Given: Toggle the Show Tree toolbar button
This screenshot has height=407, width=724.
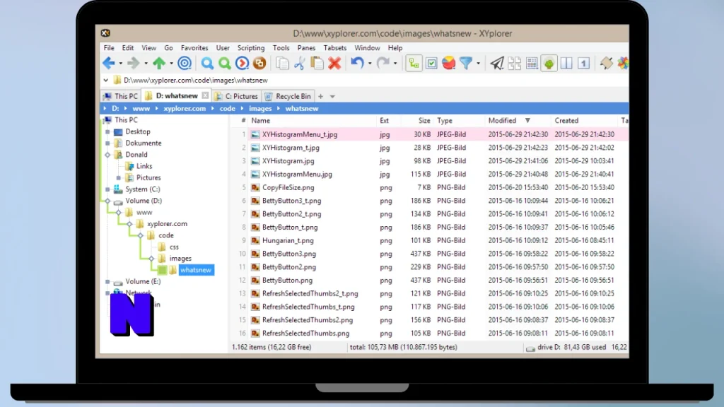Looking at the screenshot, I should (x=414, y=63).
